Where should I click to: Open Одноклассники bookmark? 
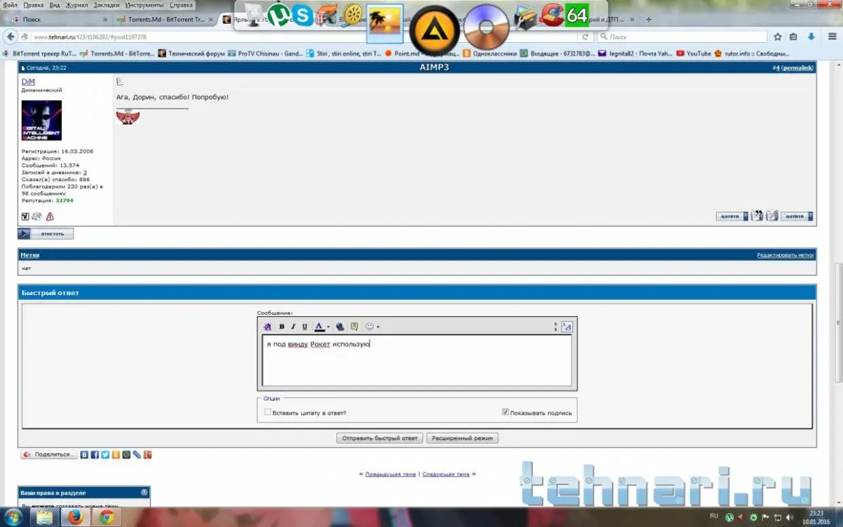[x=489, y=53]
